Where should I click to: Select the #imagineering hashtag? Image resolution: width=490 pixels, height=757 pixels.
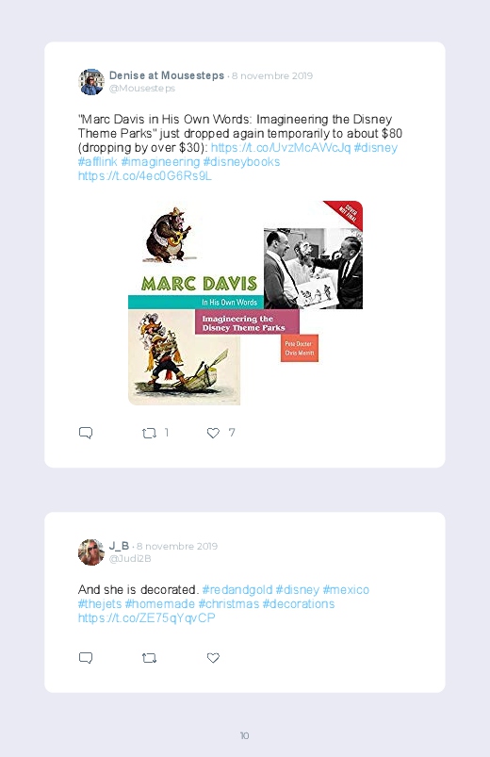click(x=160, y=162)
